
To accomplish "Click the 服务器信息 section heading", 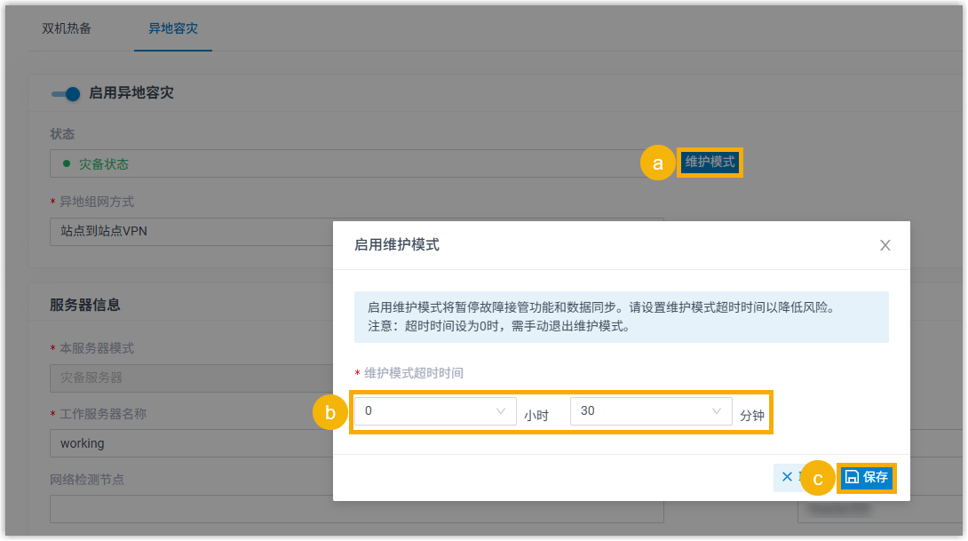I will coord(85,305).
